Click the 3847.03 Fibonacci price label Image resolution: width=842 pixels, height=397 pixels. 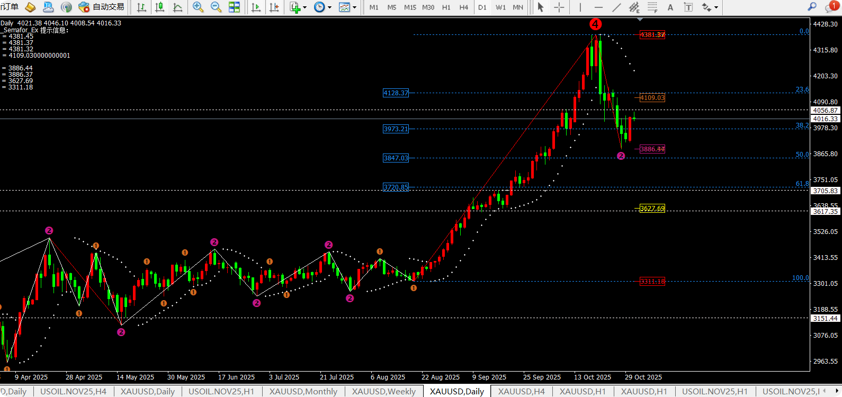coord(396,158)
